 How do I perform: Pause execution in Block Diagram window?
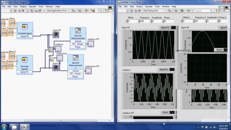pyautogui.click(x=23, y=10)
